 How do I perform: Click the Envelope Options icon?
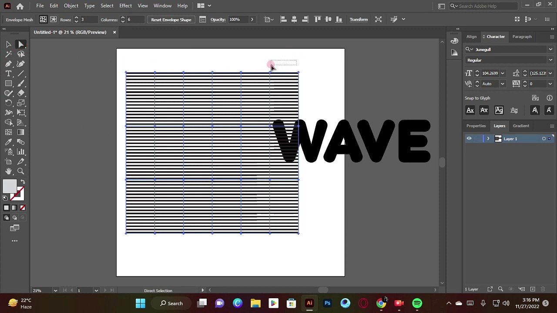pyautogui.click(x=202, y=20)
